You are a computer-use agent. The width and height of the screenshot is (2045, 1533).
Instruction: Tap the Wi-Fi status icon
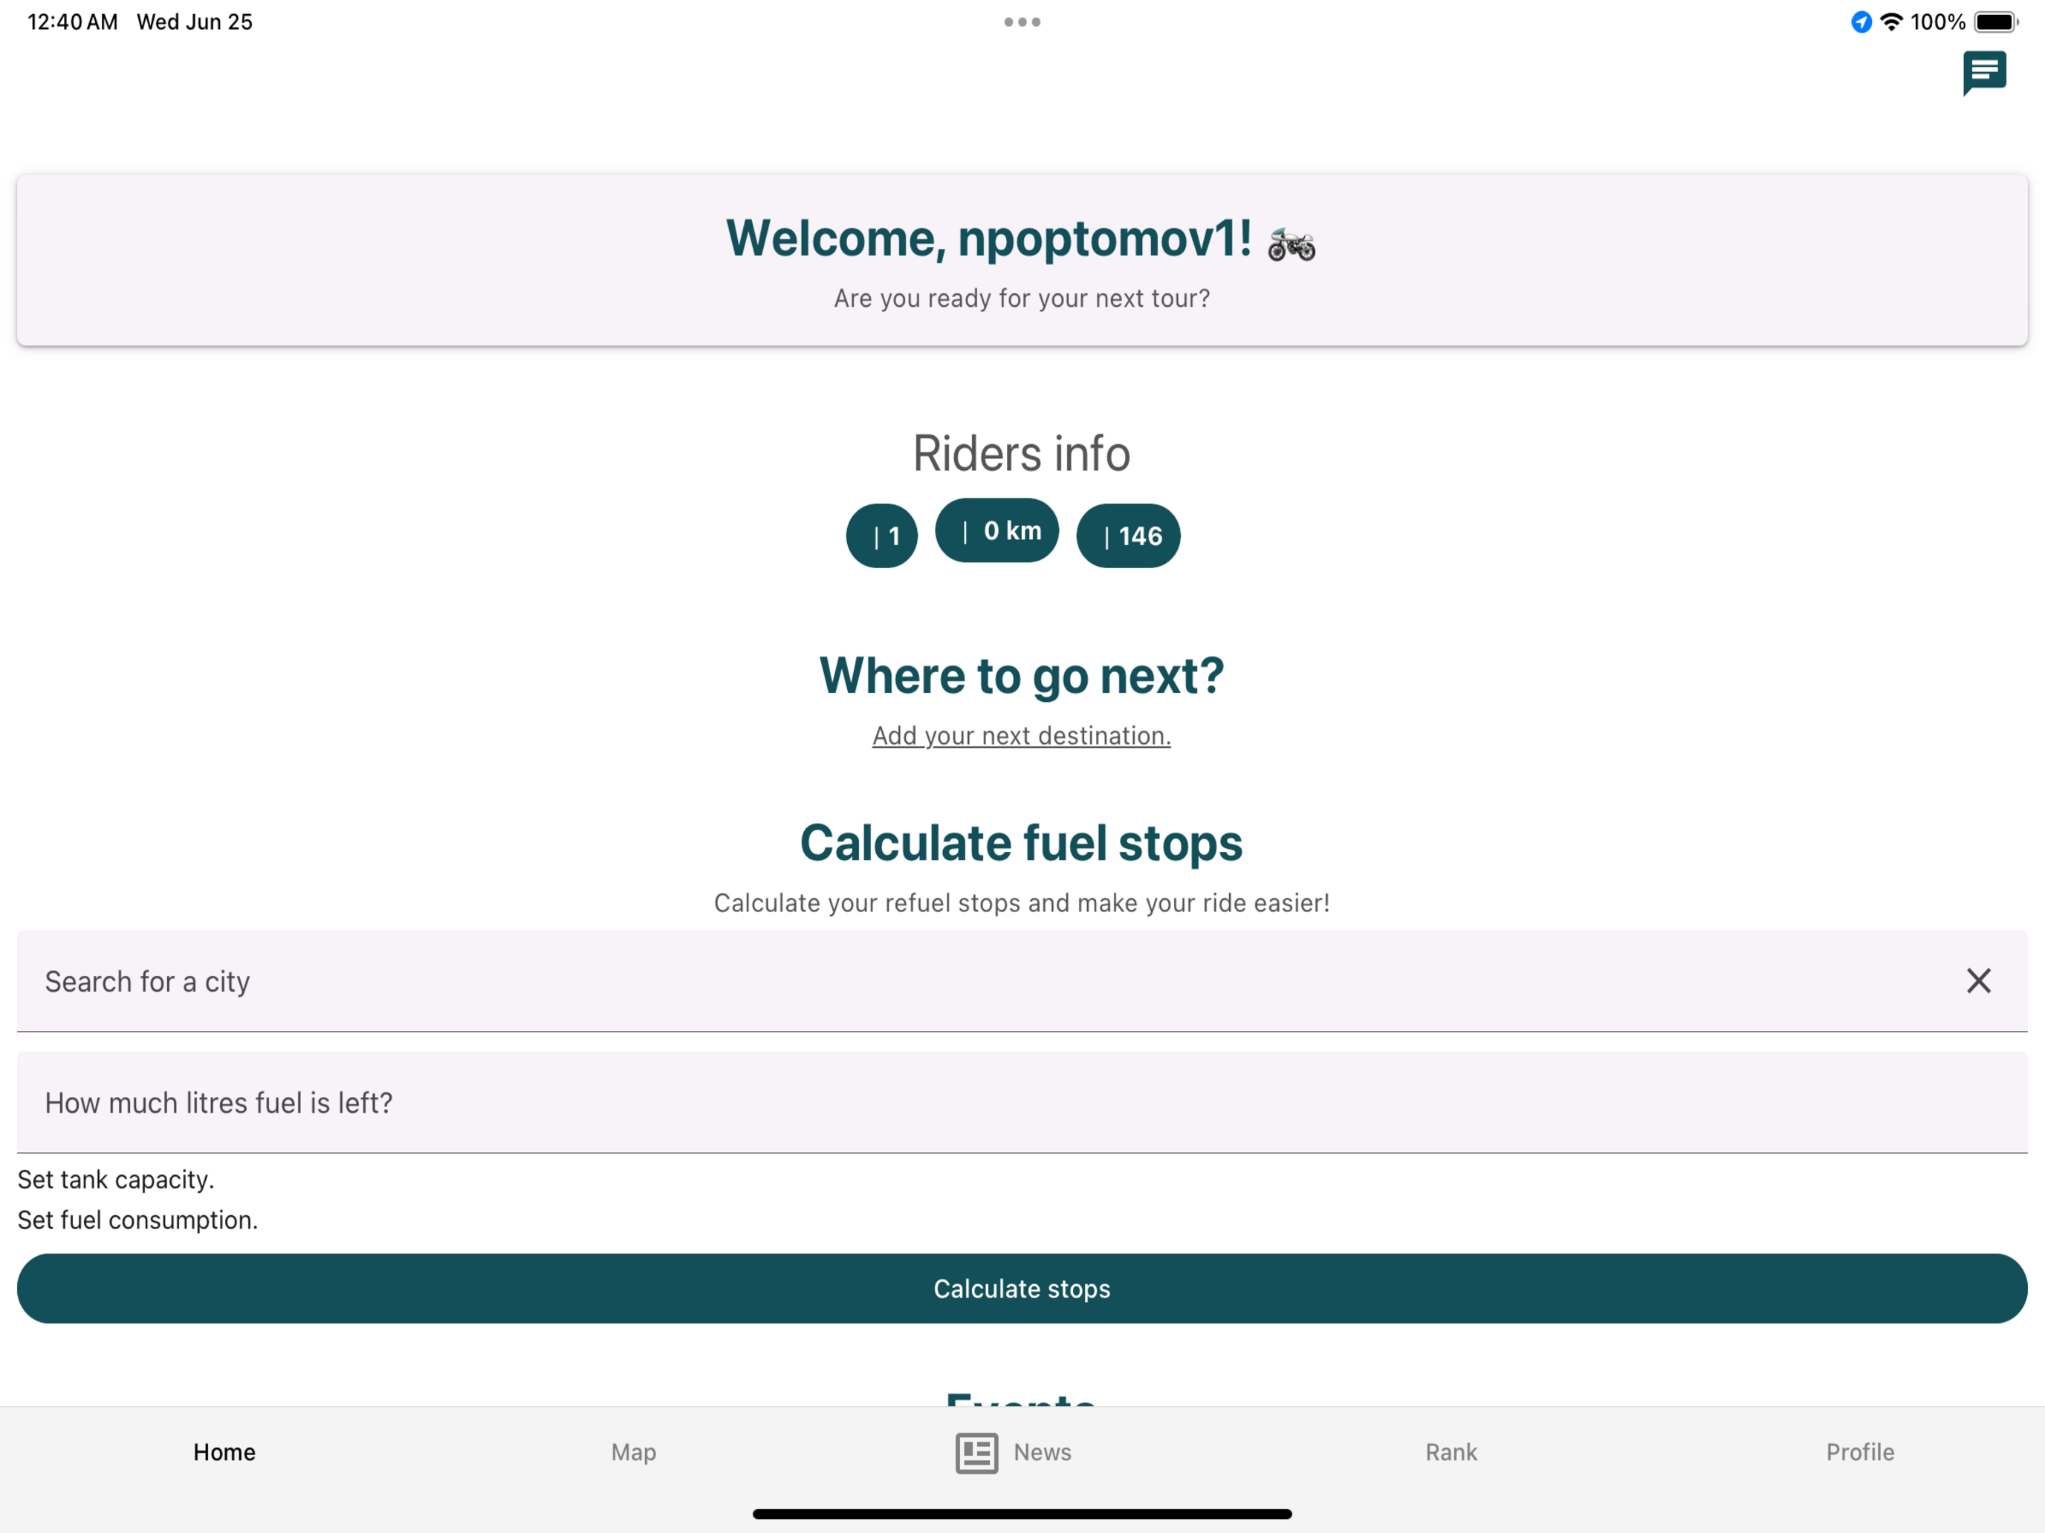coord(1891,22)
